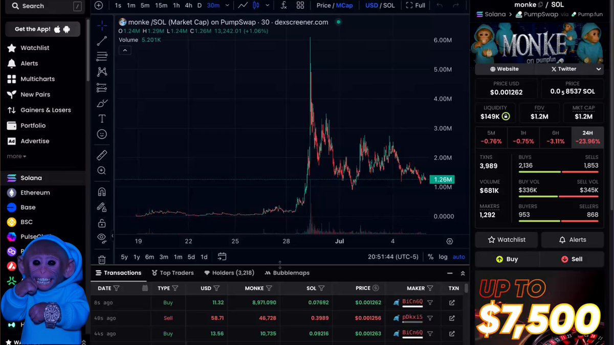The image size is (614, 345).
Task: Open explorer link for 11.32 Buy transaction
Action: pos(452,303)
